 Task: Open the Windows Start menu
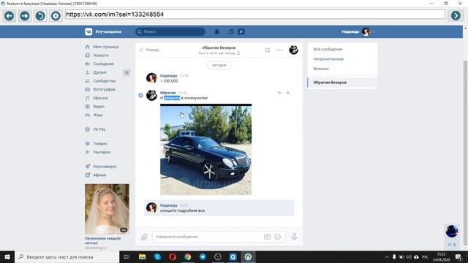coord(7,256)
